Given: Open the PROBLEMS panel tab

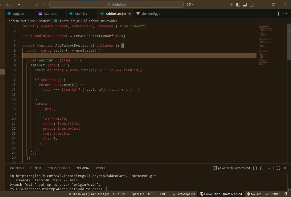Looking at the screenshot, I should point(17,168).
